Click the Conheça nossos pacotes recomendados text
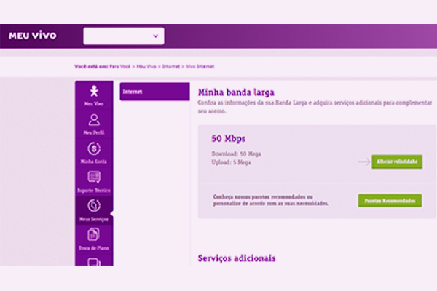This screenshot has height=291, width=437. pos(271,200)
